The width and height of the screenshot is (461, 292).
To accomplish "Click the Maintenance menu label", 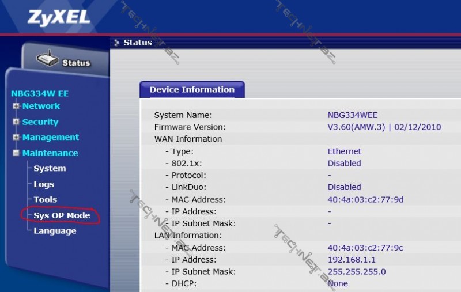I will [x=50, y=153].
